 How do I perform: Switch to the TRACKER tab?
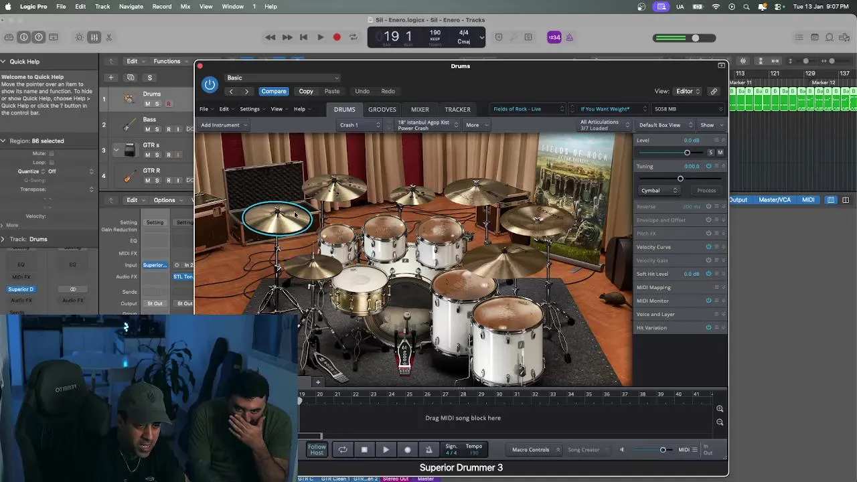coord(458,109)
